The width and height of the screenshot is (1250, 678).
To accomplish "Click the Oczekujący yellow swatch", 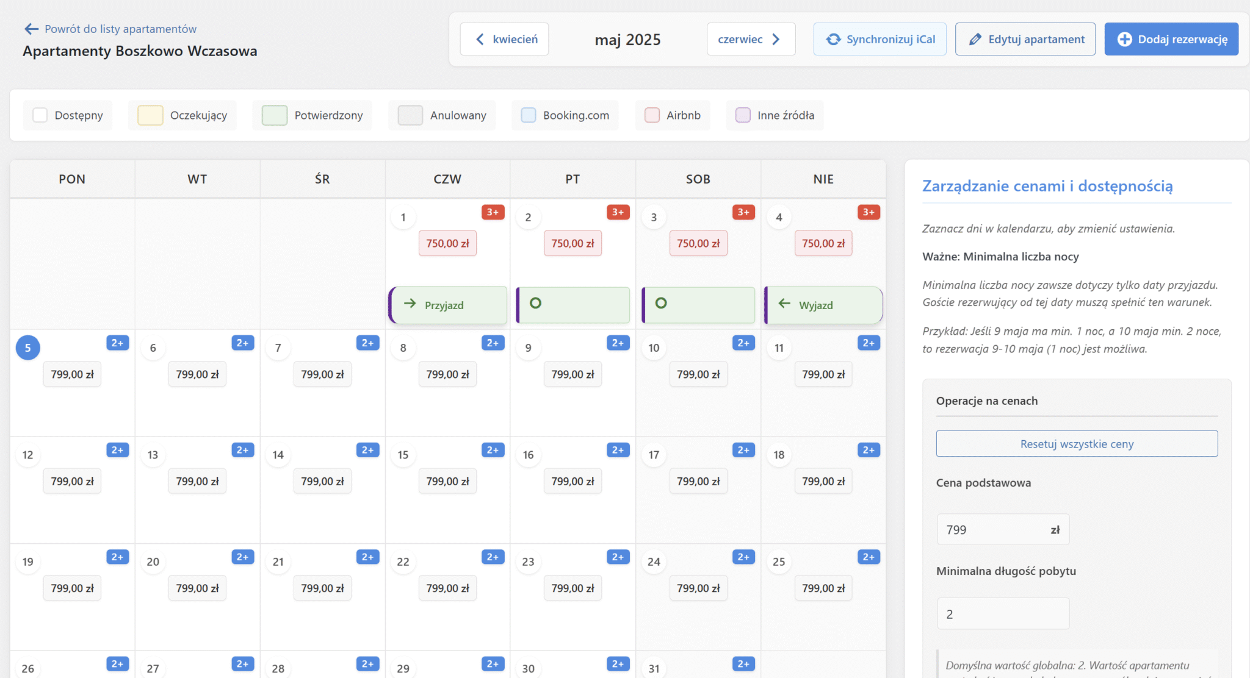I will point(150,115).
